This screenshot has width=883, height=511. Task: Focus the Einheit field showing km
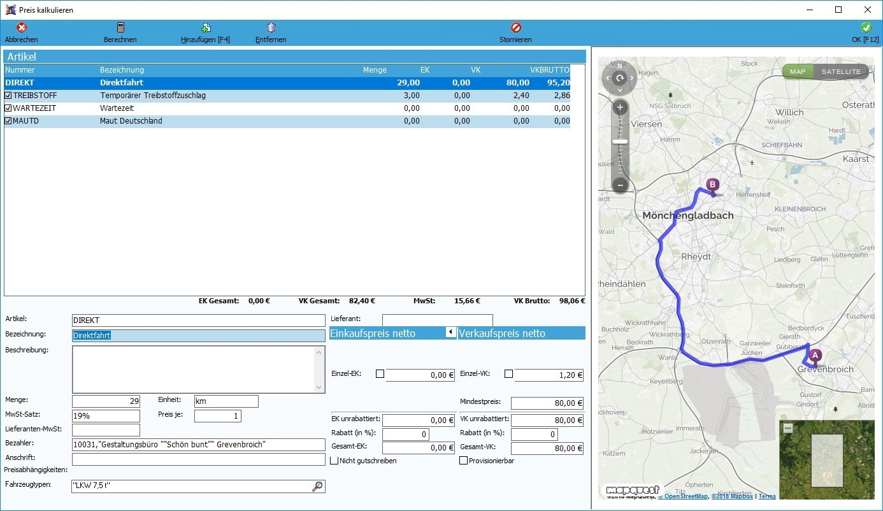point(226,401)
